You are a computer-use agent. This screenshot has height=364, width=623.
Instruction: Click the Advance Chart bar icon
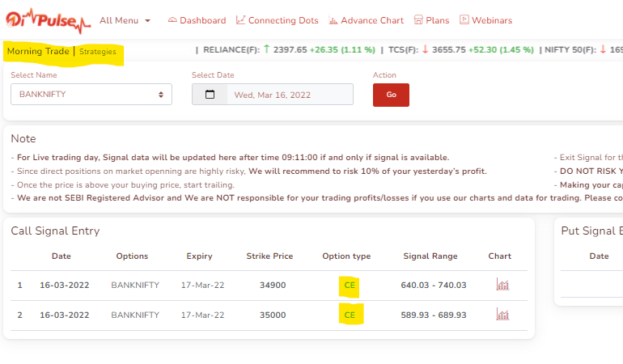[x=333, y=20]
